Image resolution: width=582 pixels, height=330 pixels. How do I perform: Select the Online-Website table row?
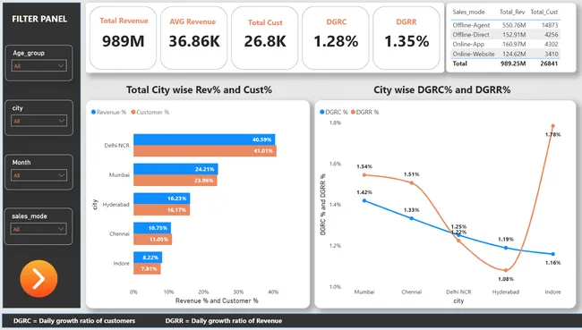coord(506,54)
